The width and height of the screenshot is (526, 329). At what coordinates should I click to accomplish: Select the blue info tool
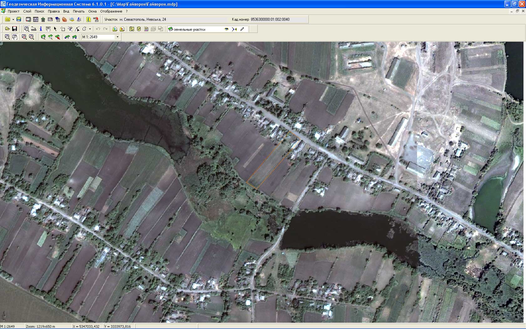click(x=41, y=29)
